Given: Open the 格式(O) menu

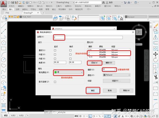Looking at the screenshot, I should (49, 6).
